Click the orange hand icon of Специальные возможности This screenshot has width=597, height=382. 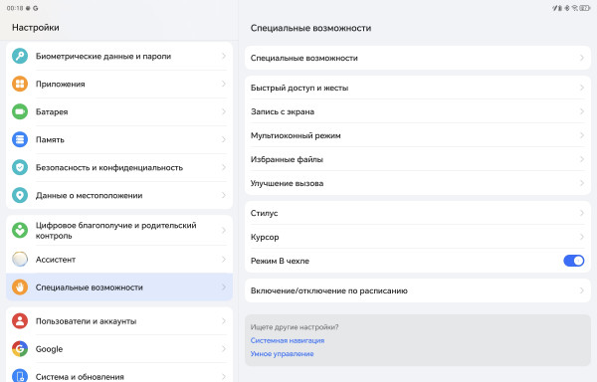pos(20,286)
